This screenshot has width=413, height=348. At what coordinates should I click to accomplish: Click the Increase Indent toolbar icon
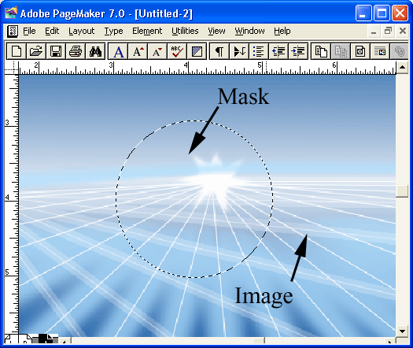[x=298, y=51]
